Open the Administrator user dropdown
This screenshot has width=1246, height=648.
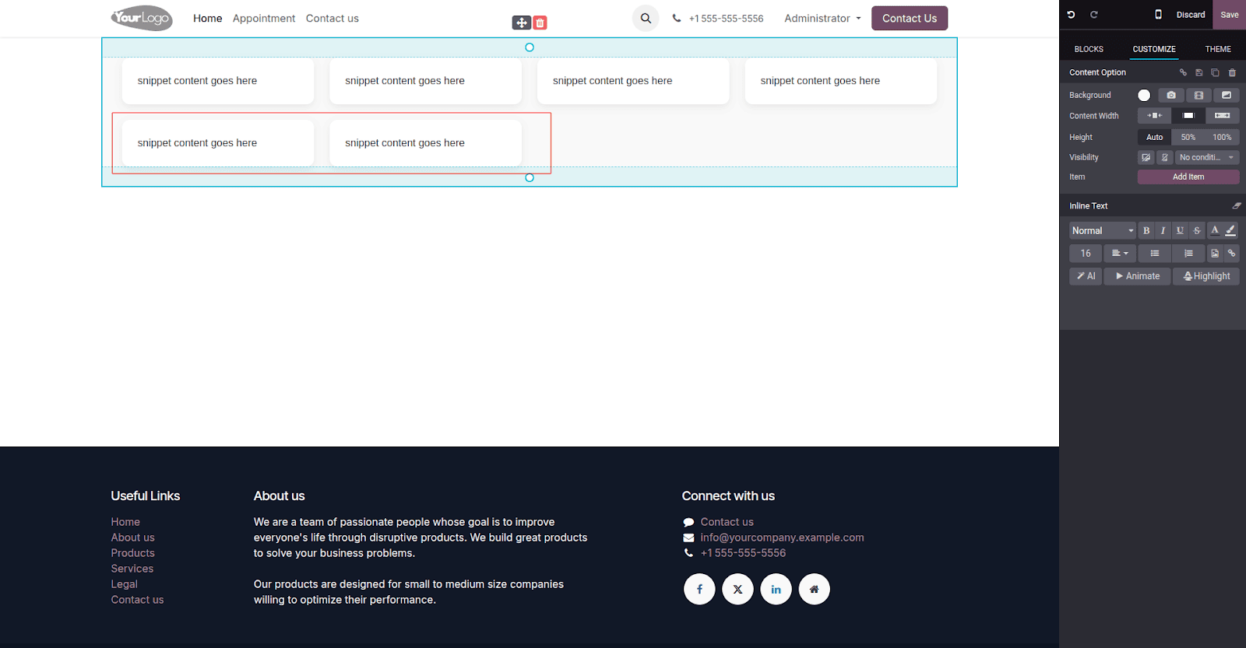click(x=822, y=18)
